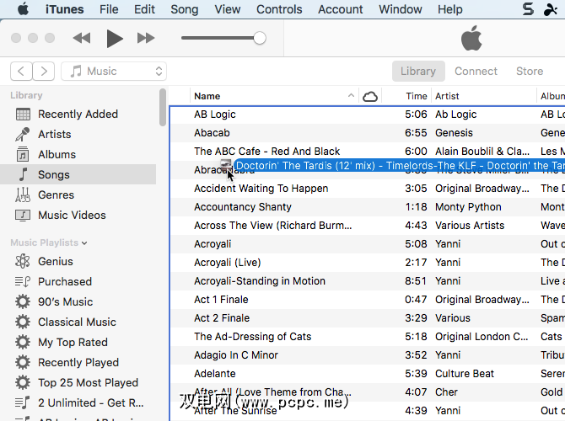Open the Music media picker dropdown
This screenshot has width=565, height=421.
pyautogui.click(x=115, y=72)
